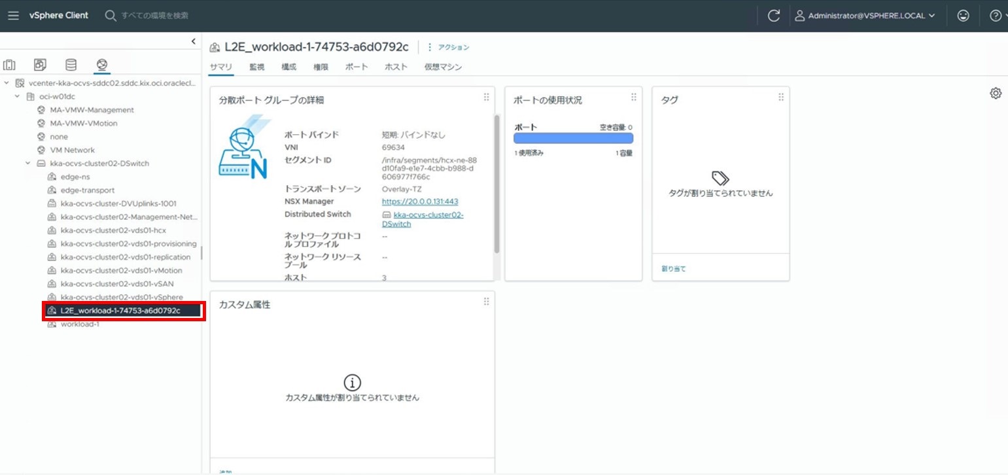
Task: Click 割り当て link in the tags card
Action: tap(673, 269)
